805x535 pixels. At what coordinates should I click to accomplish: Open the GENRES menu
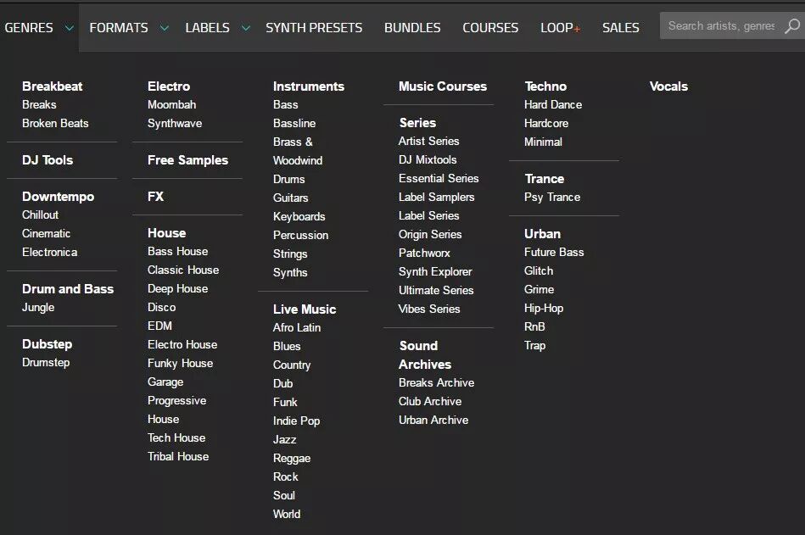coord(29,28)
